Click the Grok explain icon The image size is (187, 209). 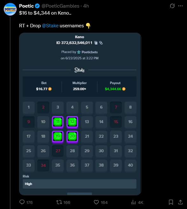pos(172,6)
